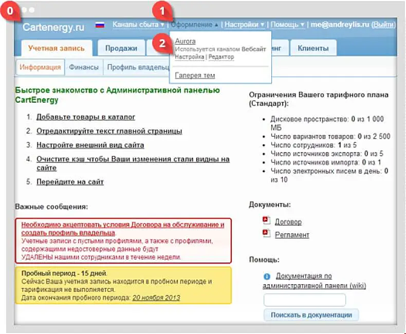406x334 pixels.
Task: Click the blue info icon near Документация
Action: (x=267, y=276)
